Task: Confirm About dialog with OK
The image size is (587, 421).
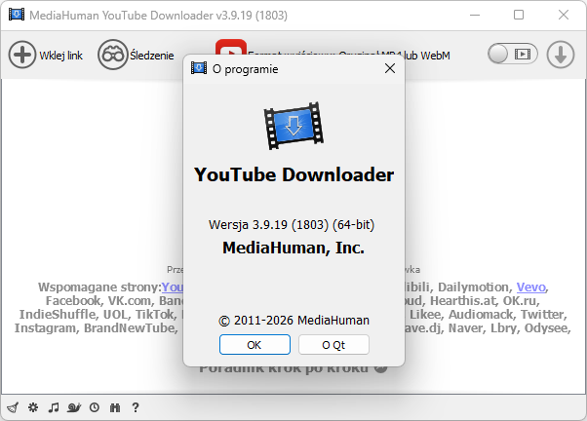Action: click(x=254, y=345)
